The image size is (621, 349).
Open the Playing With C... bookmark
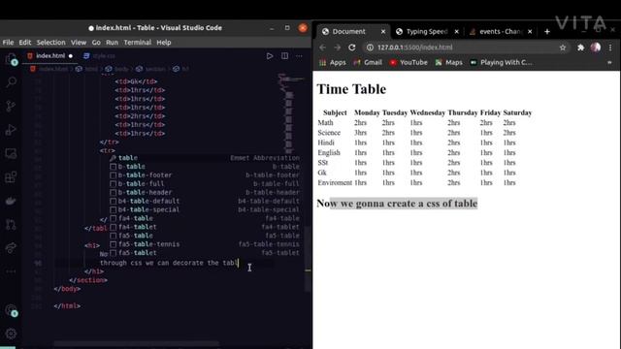coord(501,62)
